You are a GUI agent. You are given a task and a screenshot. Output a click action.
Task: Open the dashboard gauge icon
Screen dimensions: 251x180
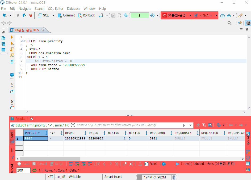pyautogui.click(x=223, y=15)
